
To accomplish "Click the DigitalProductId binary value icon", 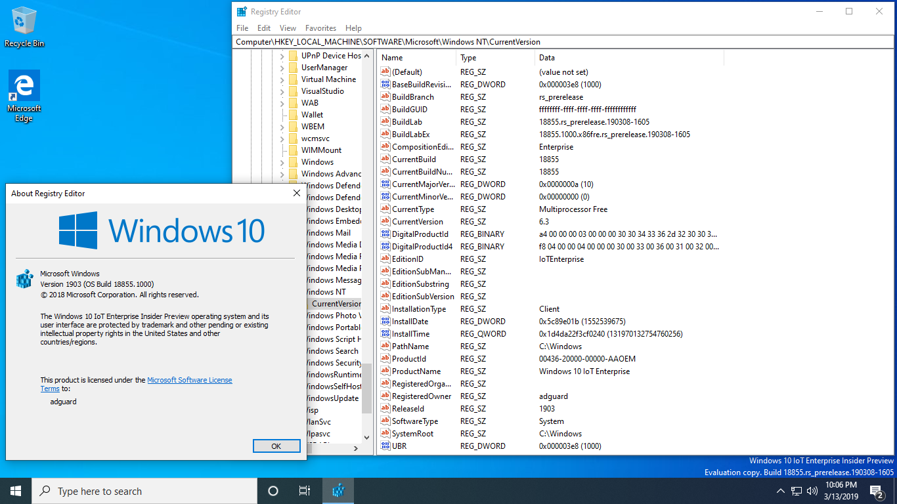I will point(385,234).
